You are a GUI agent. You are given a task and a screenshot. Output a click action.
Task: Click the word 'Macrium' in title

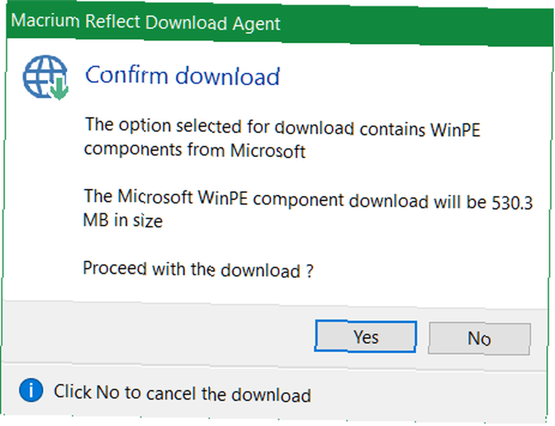46,21
